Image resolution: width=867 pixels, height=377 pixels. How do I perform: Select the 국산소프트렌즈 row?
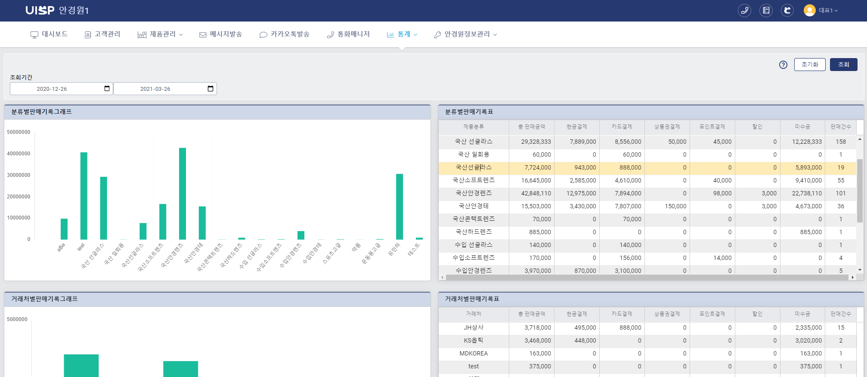(x=647, y=180)
